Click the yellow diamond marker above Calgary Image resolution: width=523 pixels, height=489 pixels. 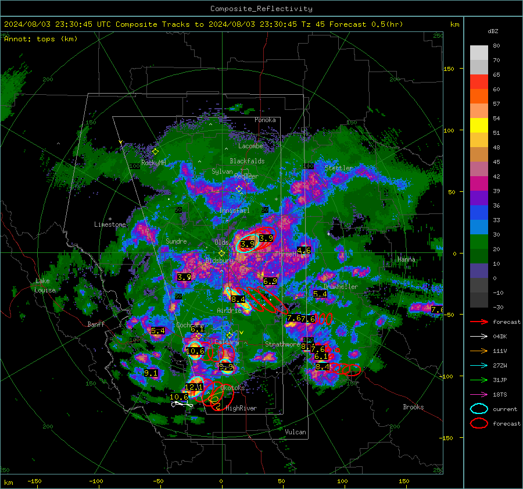pos(230,335)
